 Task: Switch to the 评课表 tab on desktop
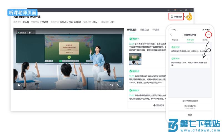[x=156, y=30]
